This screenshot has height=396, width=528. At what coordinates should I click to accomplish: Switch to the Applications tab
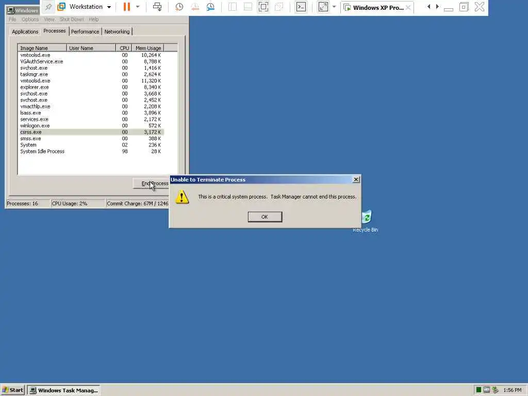[x=25, y=31]
